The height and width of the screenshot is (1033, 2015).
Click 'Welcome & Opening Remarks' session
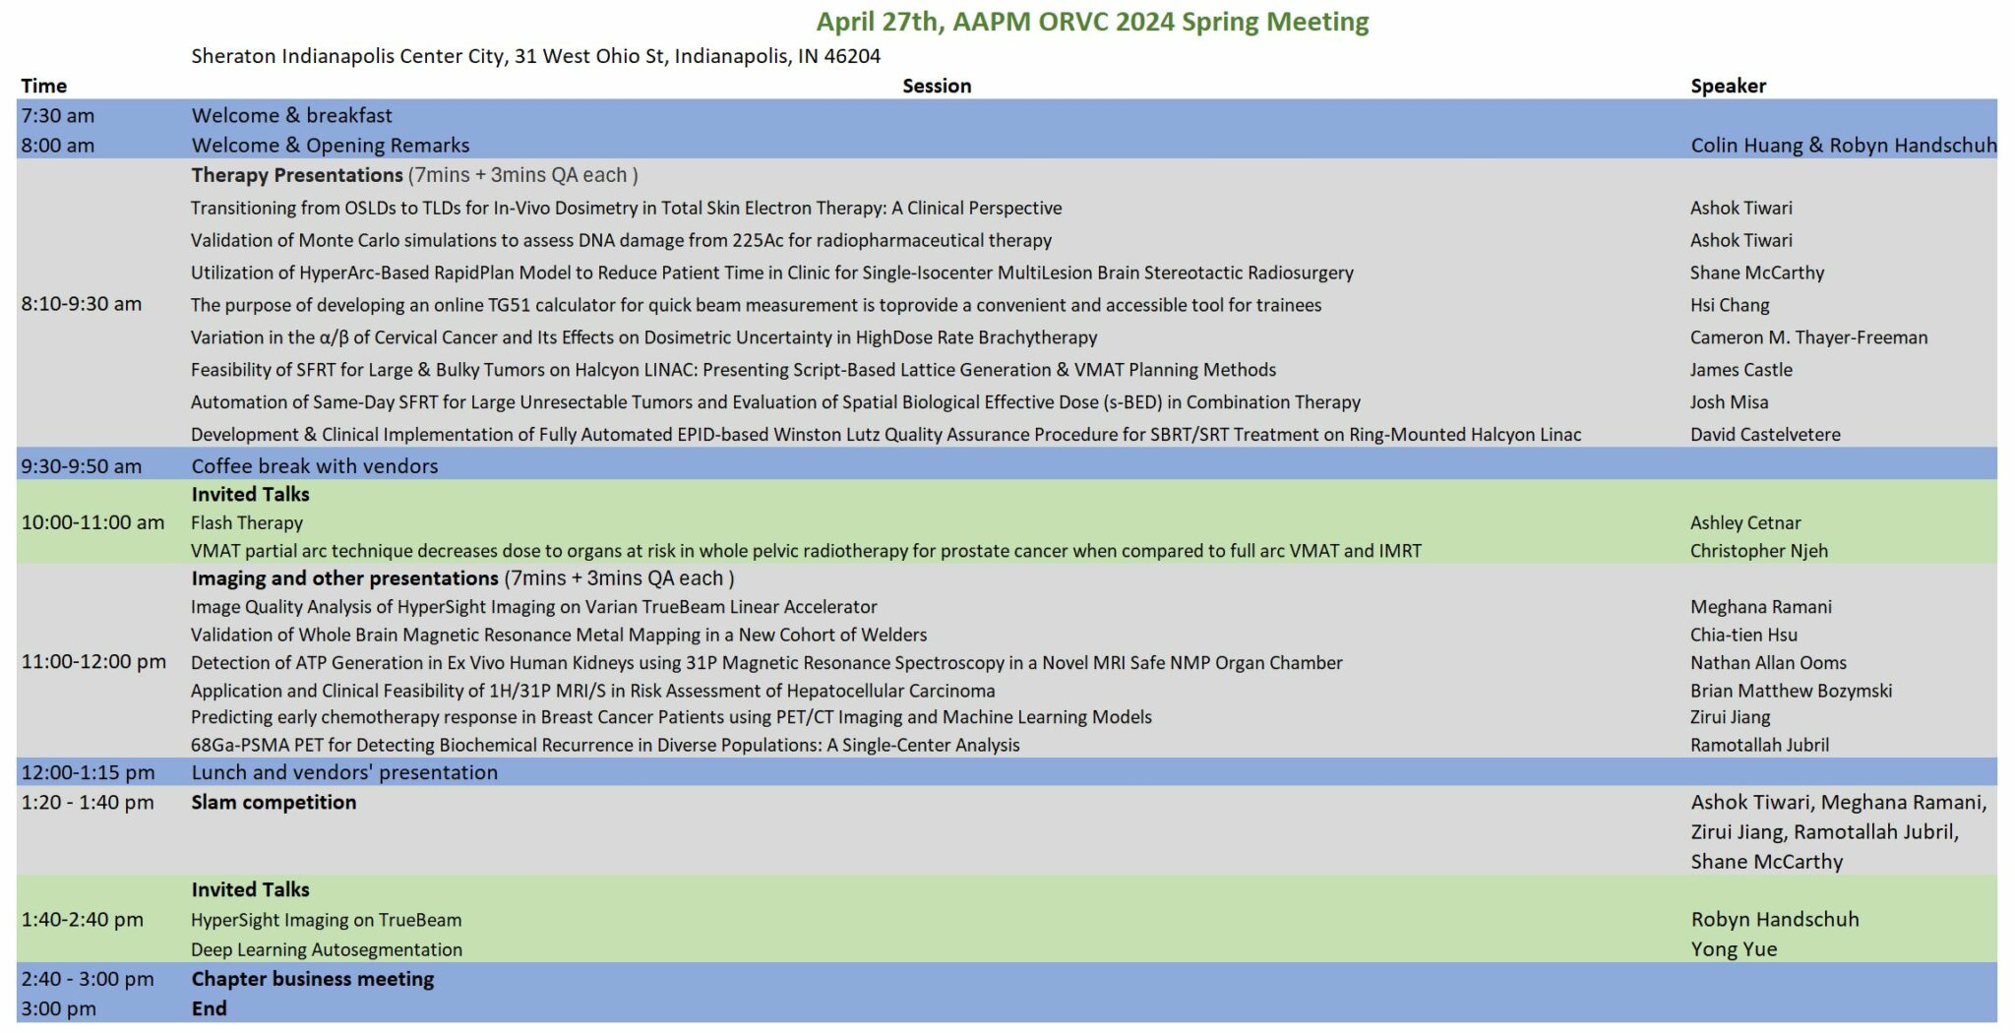[331, 146]
